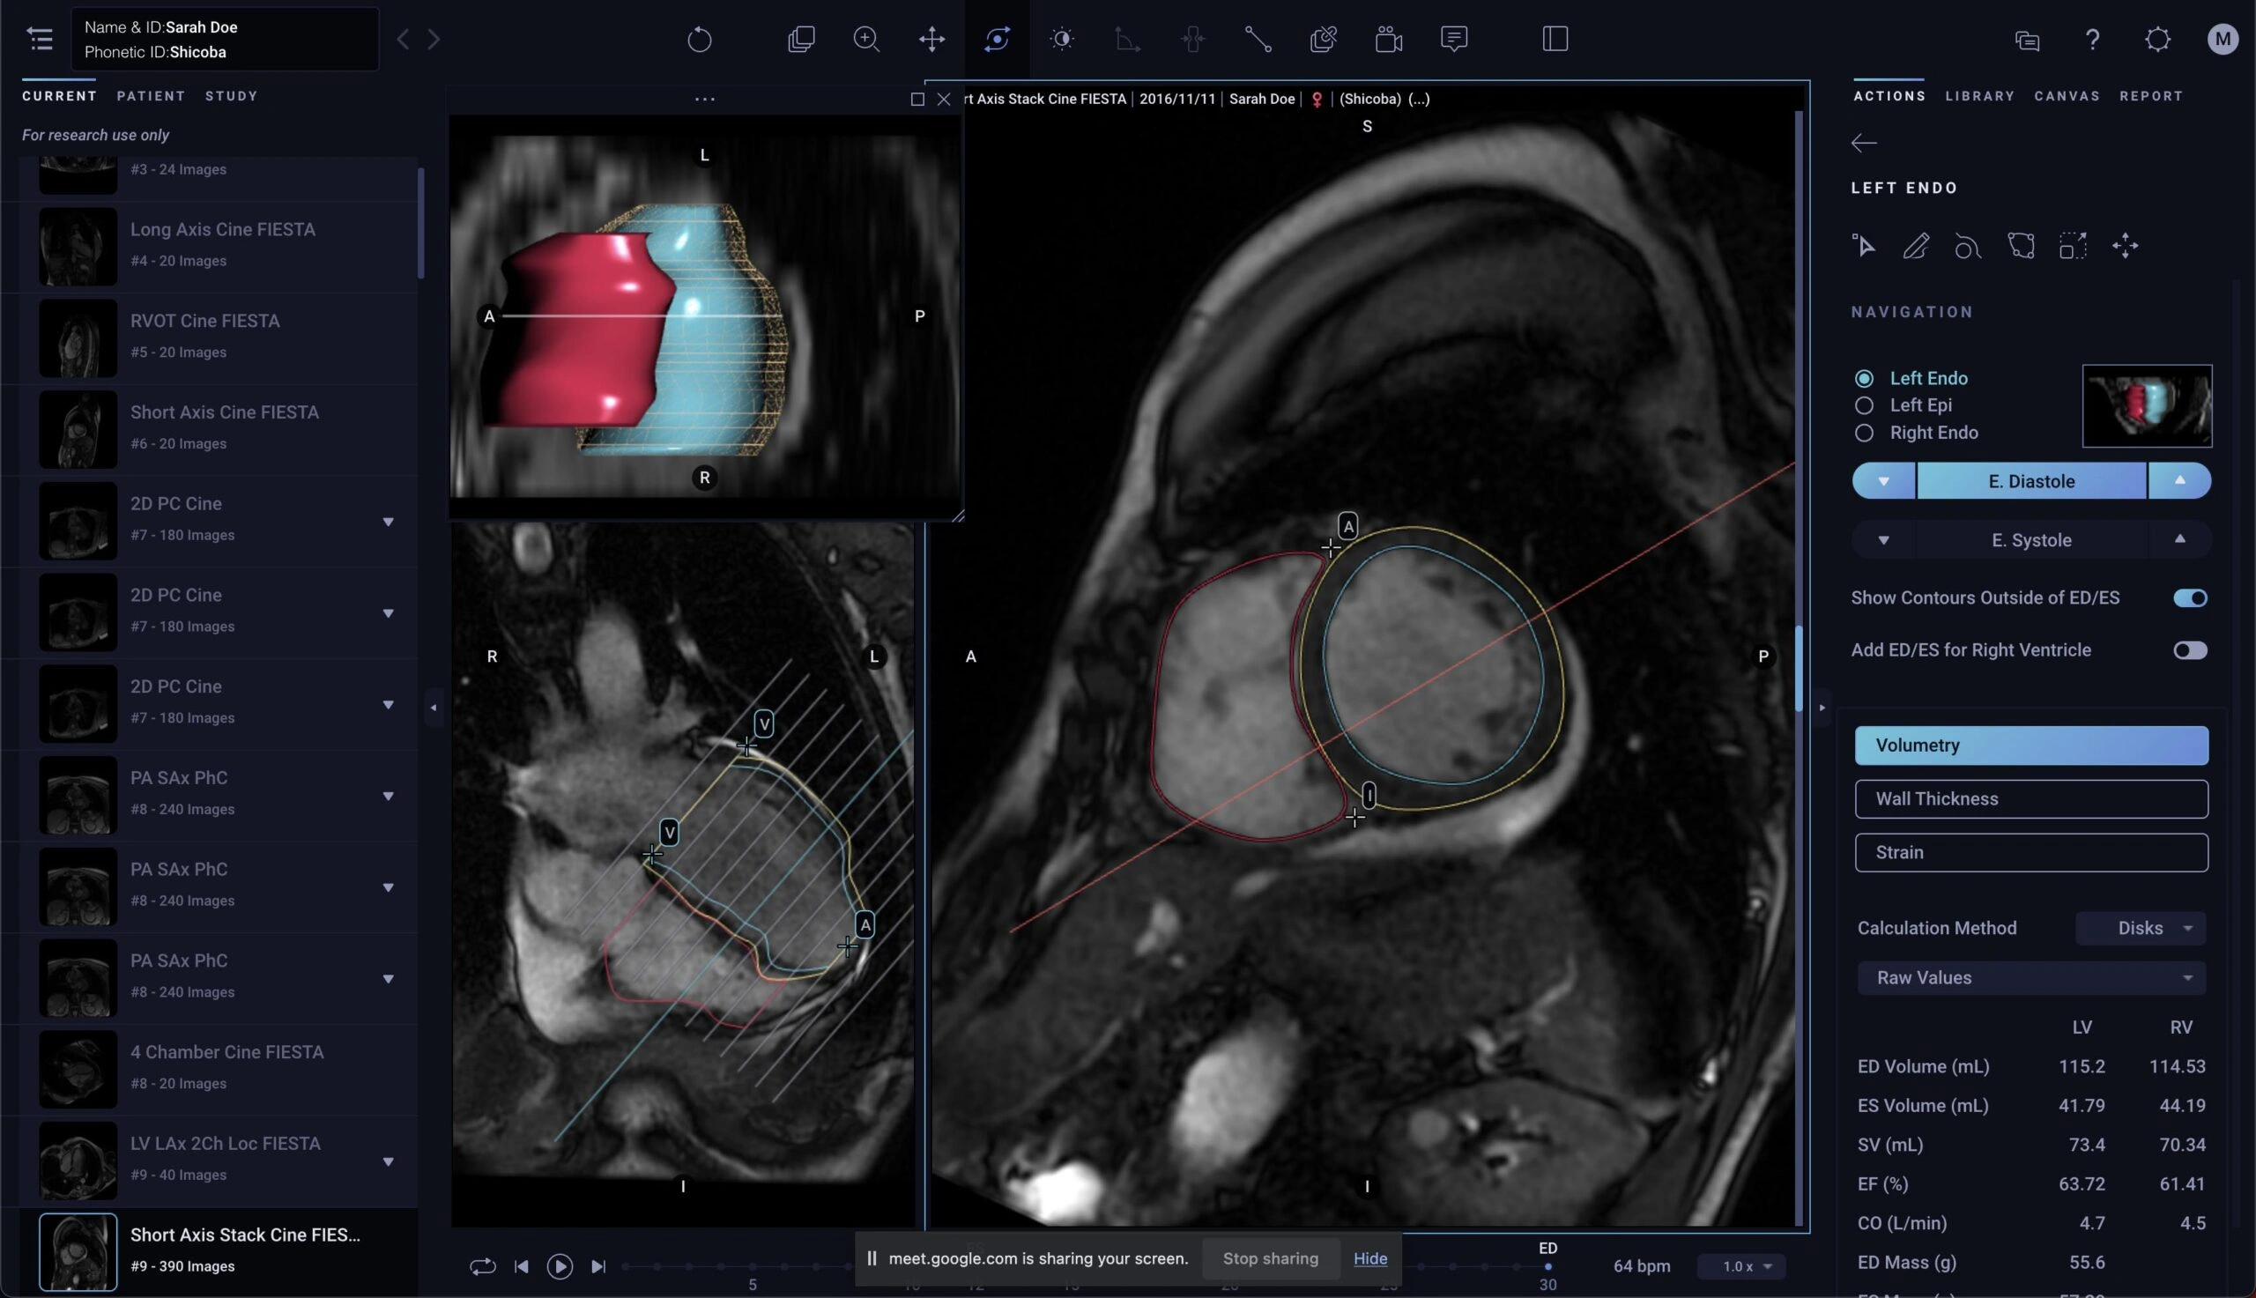
Task: Disable Show Contours Outside of ED/ES
Action: tap(2189, 598)
